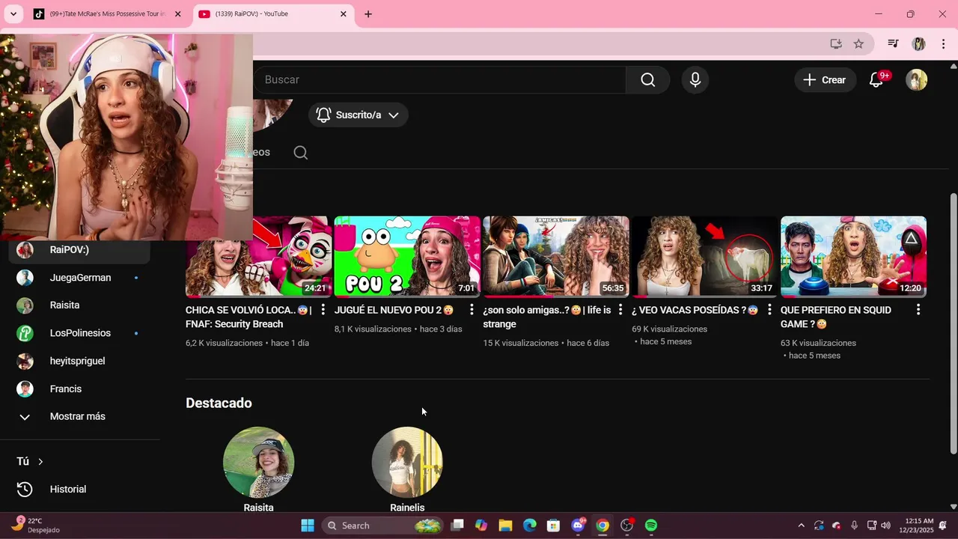The image size is (958, 539).
Task: Click the YouTube search magnifier button
Action: coord(647,79)
